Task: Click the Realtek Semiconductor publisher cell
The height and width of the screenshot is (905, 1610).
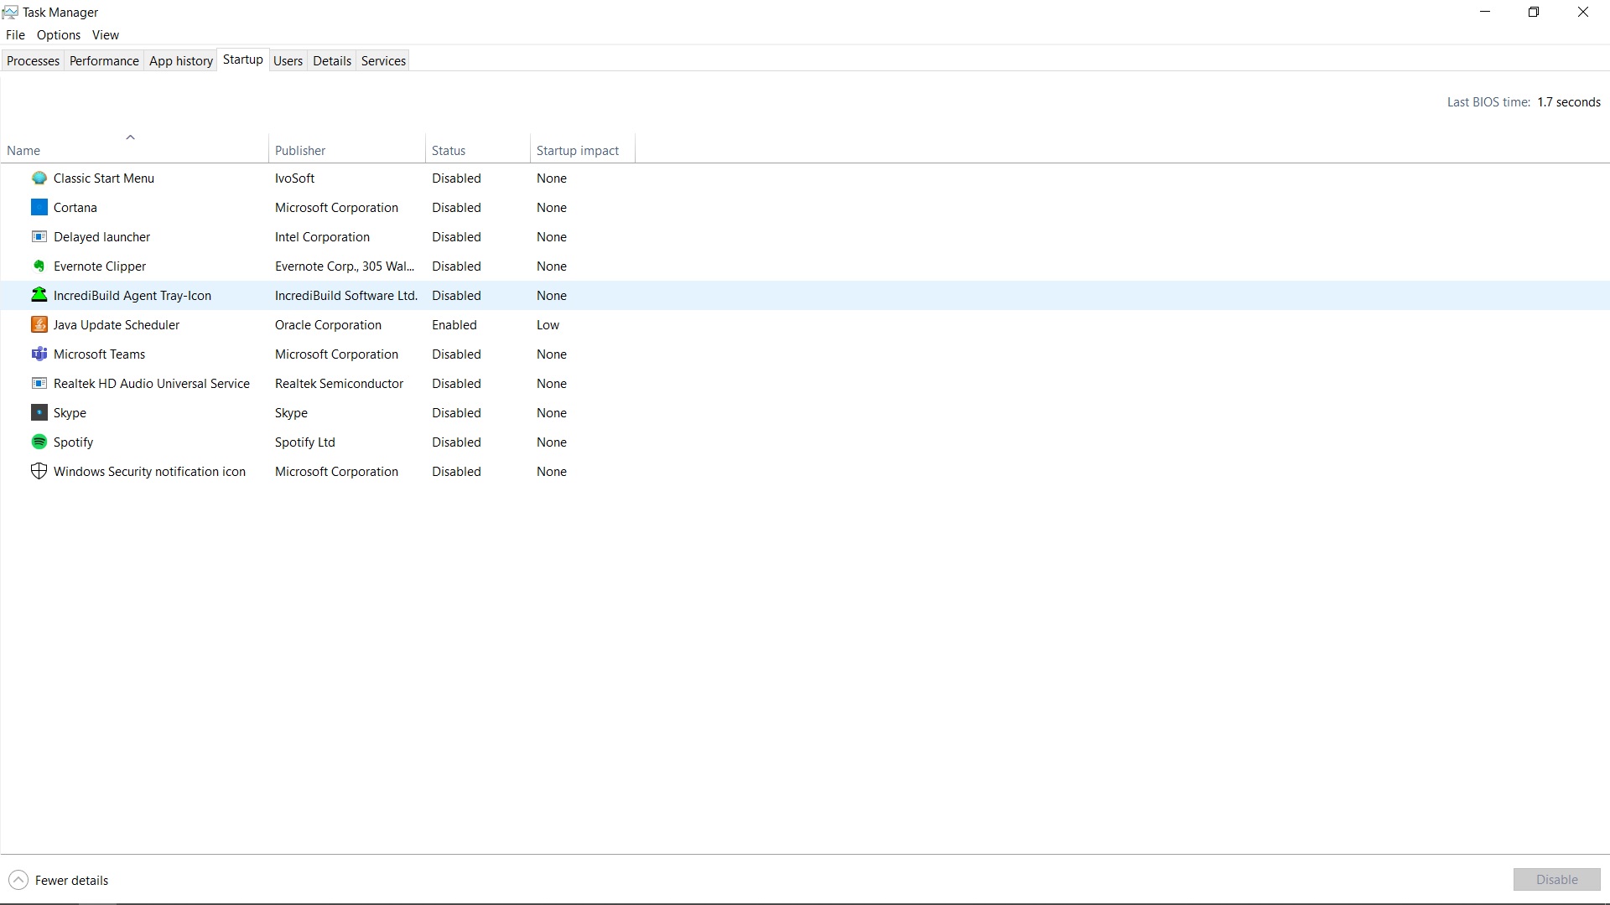Action: click(340, 383)
